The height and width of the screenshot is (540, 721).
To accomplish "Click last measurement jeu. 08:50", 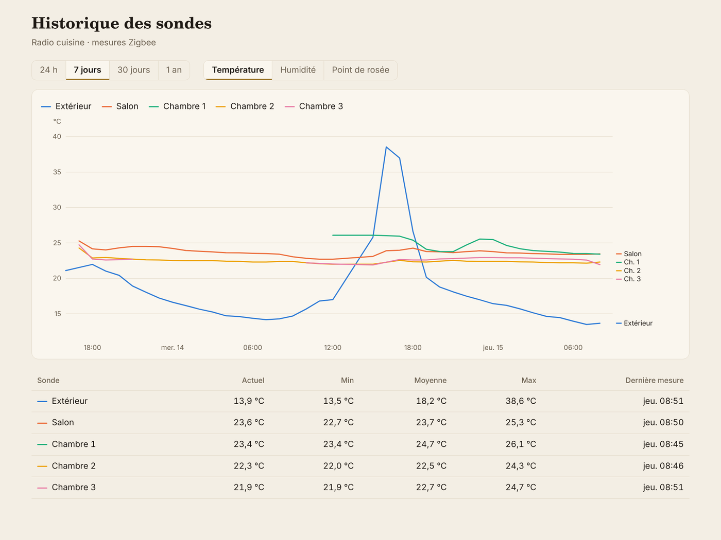I will point(663,423).
